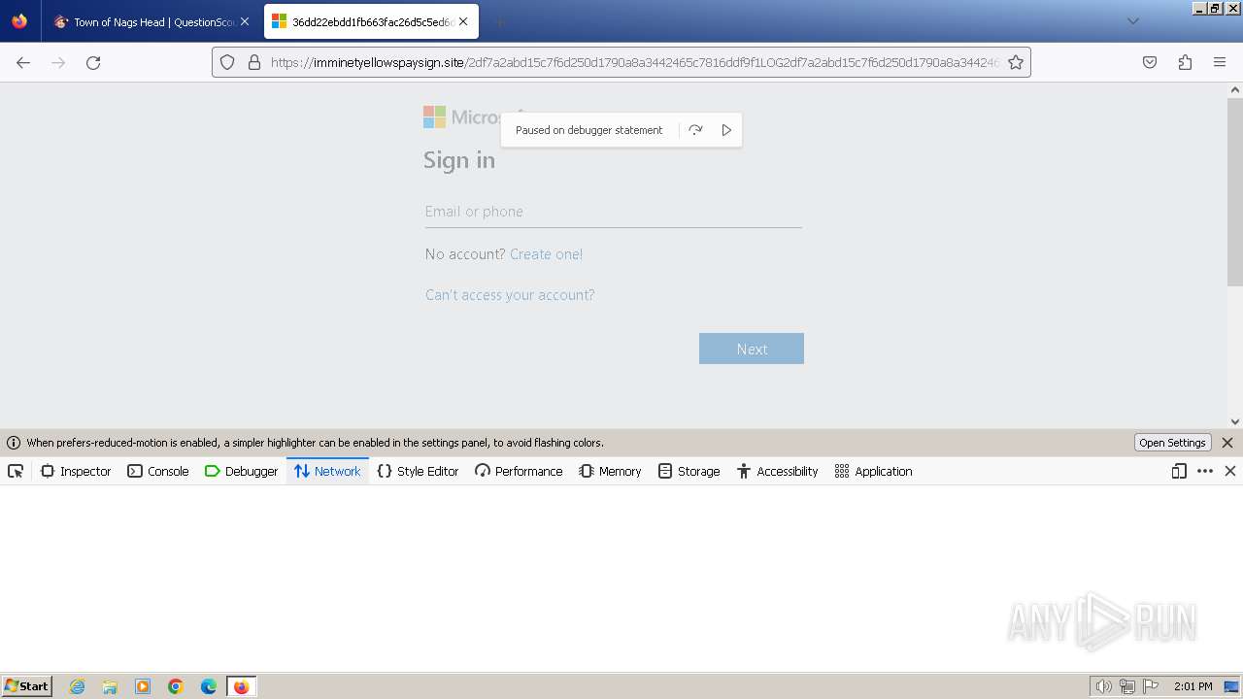This screenshot has height=699, width=1243.
Task: Launch Microsoft Edge from taskbar
Action: click(x=209, y=686)
